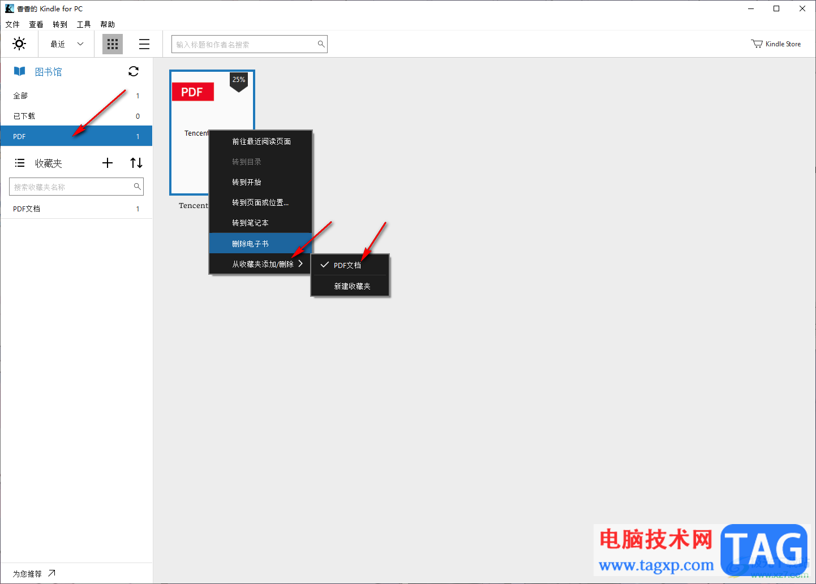Switch to grid view

113,44
